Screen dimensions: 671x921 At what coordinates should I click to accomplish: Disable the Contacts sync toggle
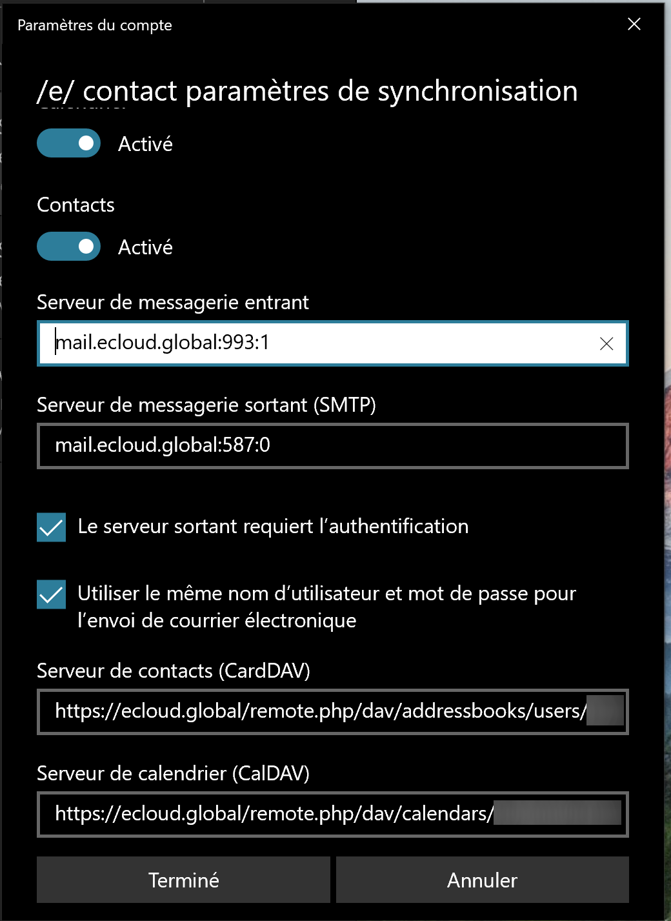[x=68, y=247]
